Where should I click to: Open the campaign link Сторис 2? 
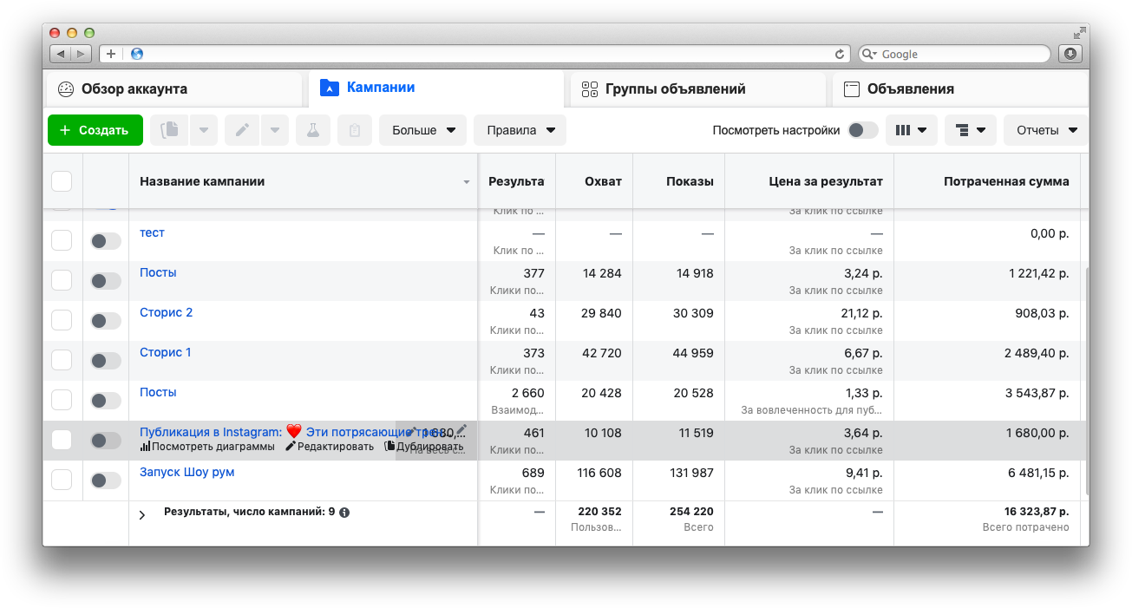[166, 312]
